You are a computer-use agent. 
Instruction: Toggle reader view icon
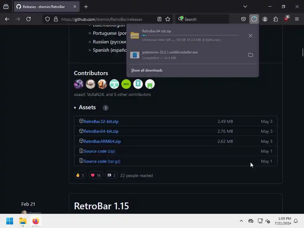click(159, 19)
